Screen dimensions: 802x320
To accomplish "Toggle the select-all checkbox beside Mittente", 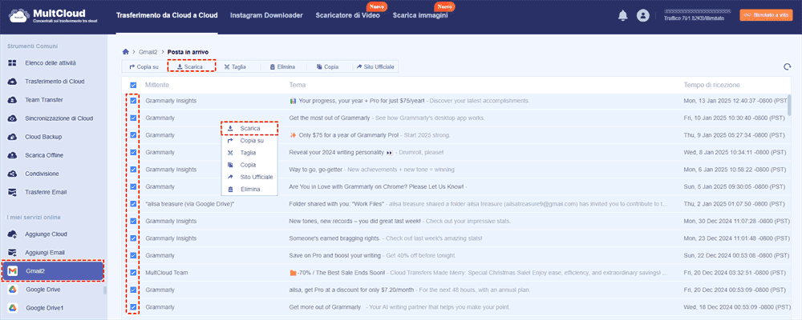I will [x=133, y=86].
